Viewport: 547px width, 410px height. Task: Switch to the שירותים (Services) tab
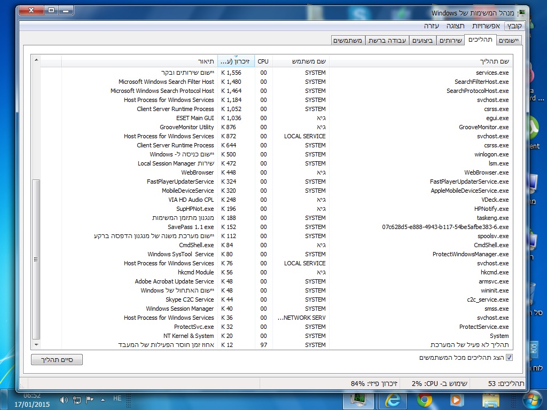(450, 41)
